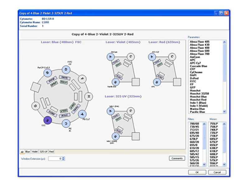Click AmCyan detector A on violet trigon
The width and height of the screenshot is (249, 187).
click(x=110, y=56)
